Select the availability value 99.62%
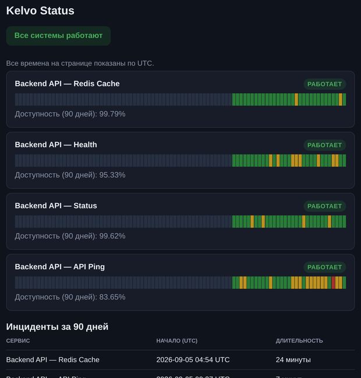Viewport: 361px width, 378px height. (112, 236)
